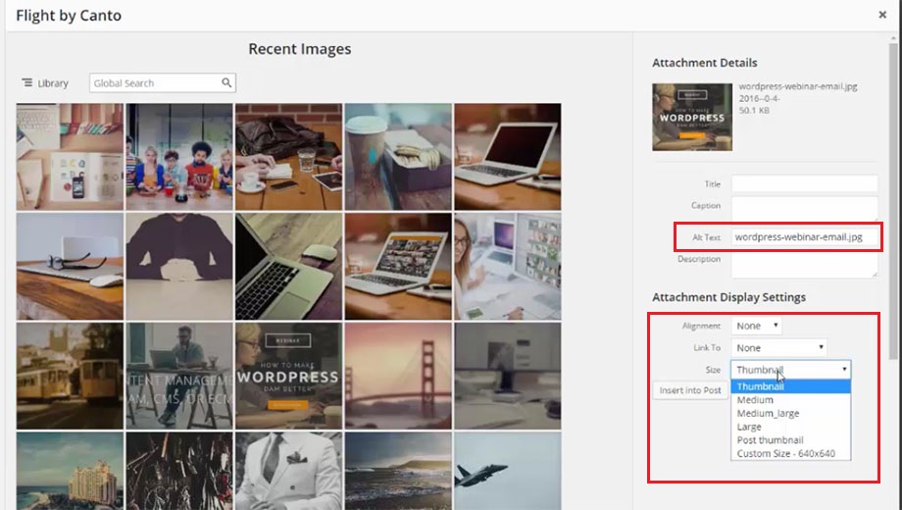The width and height of the screenshot is (902, 510).
Task: Click the Library hamburger menu icon
Action: 27,83
